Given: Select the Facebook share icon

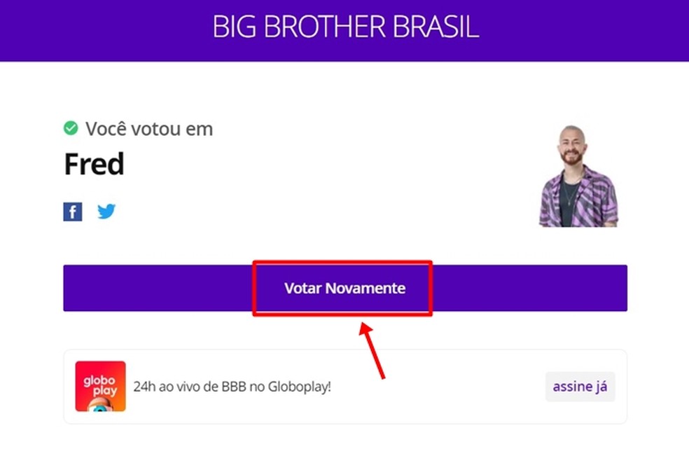Looking at the screenshot, I should (72, 211).
